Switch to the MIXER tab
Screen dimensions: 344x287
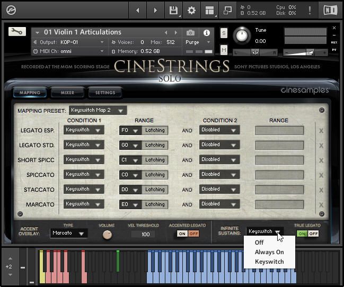point(67,93)
